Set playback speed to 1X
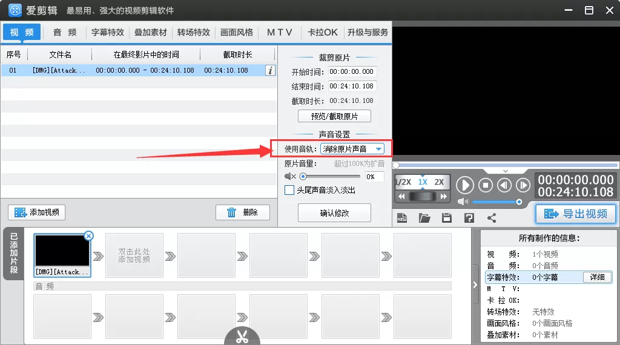Screen dimensions: 620x345 tap(423, 182)
